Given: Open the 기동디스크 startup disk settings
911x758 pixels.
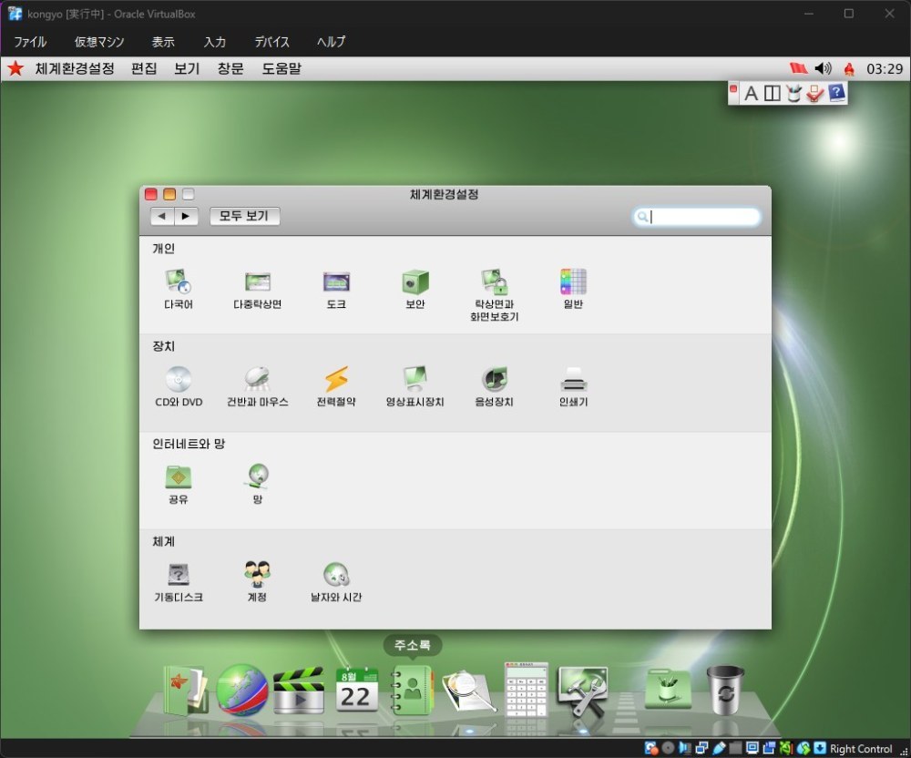Looking at the screenshot, I should point(179,581).
